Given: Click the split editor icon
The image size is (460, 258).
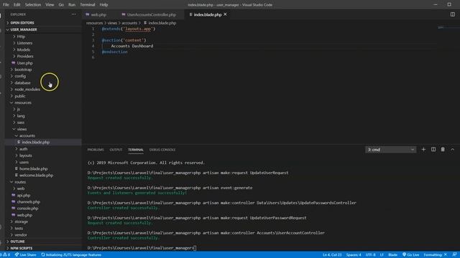Looking at the screenshot, I should coord(452,14).
